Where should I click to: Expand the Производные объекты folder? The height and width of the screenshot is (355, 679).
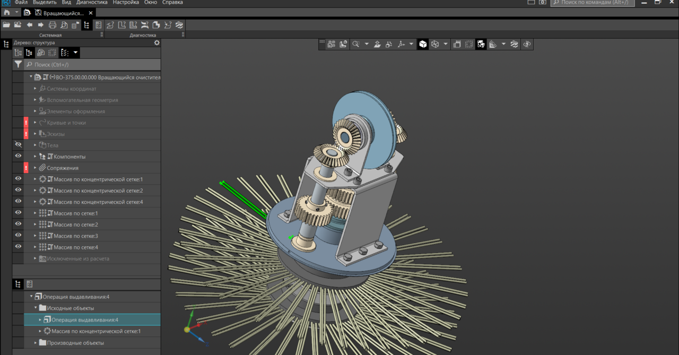[x=36, y=343]
